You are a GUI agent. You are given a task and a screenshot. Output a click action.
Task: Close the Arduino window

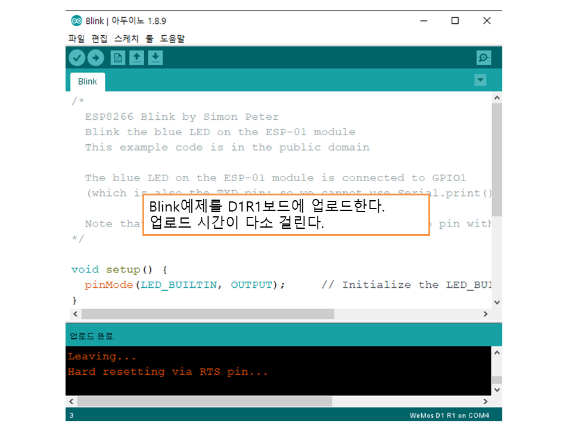tap(487, 21)
